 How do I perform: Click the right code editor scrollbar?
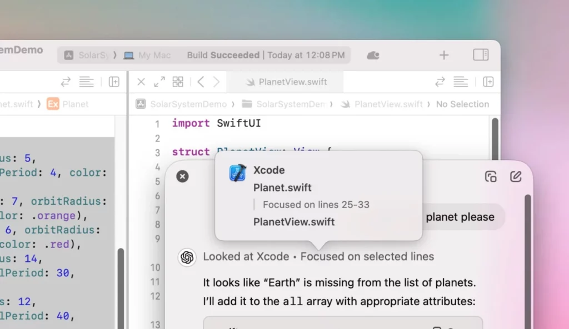(x=495, y=139)
